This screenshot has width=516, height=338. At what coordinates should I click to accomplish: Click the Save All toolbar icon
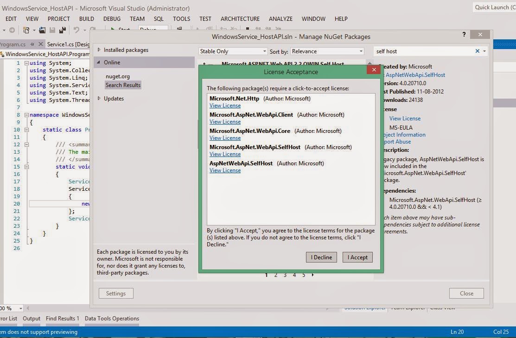(62, 30)
